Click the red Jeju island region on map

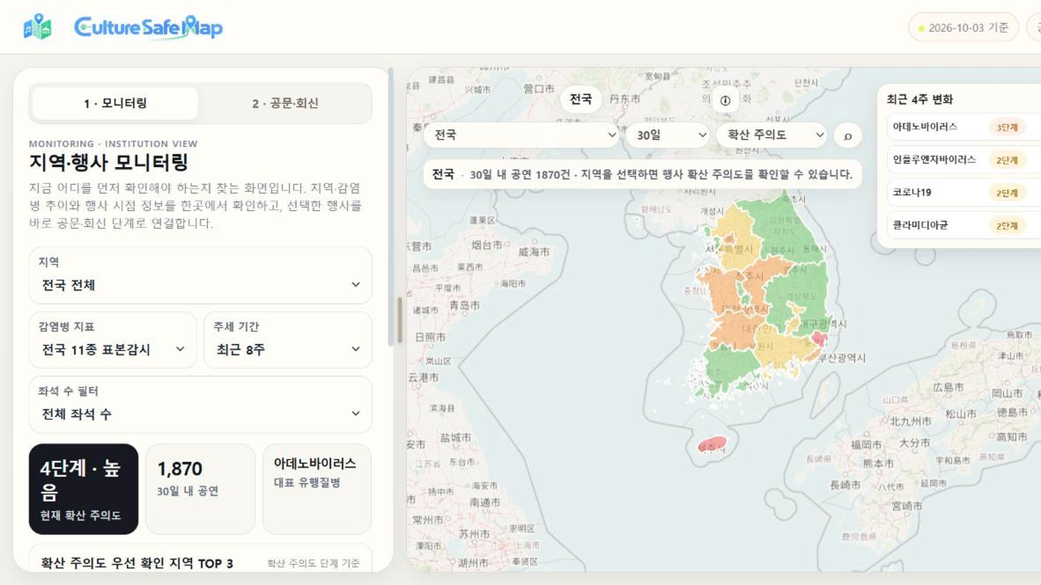tap(712, 445)
